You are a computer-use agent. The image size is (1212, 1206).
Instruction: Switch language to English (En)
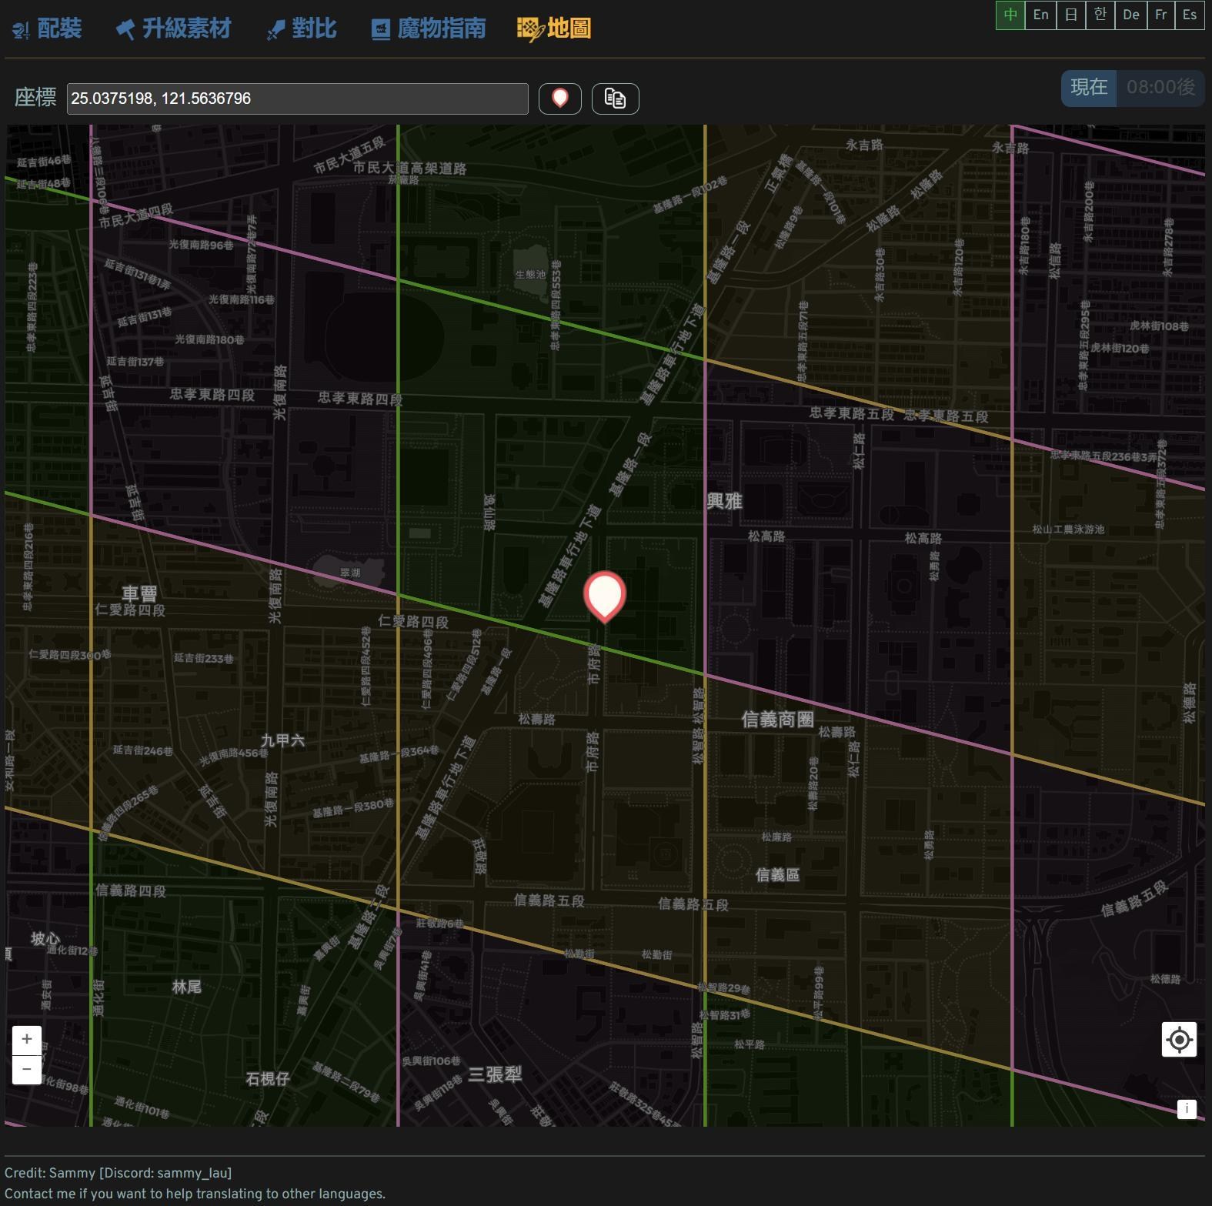[1040, 15]
